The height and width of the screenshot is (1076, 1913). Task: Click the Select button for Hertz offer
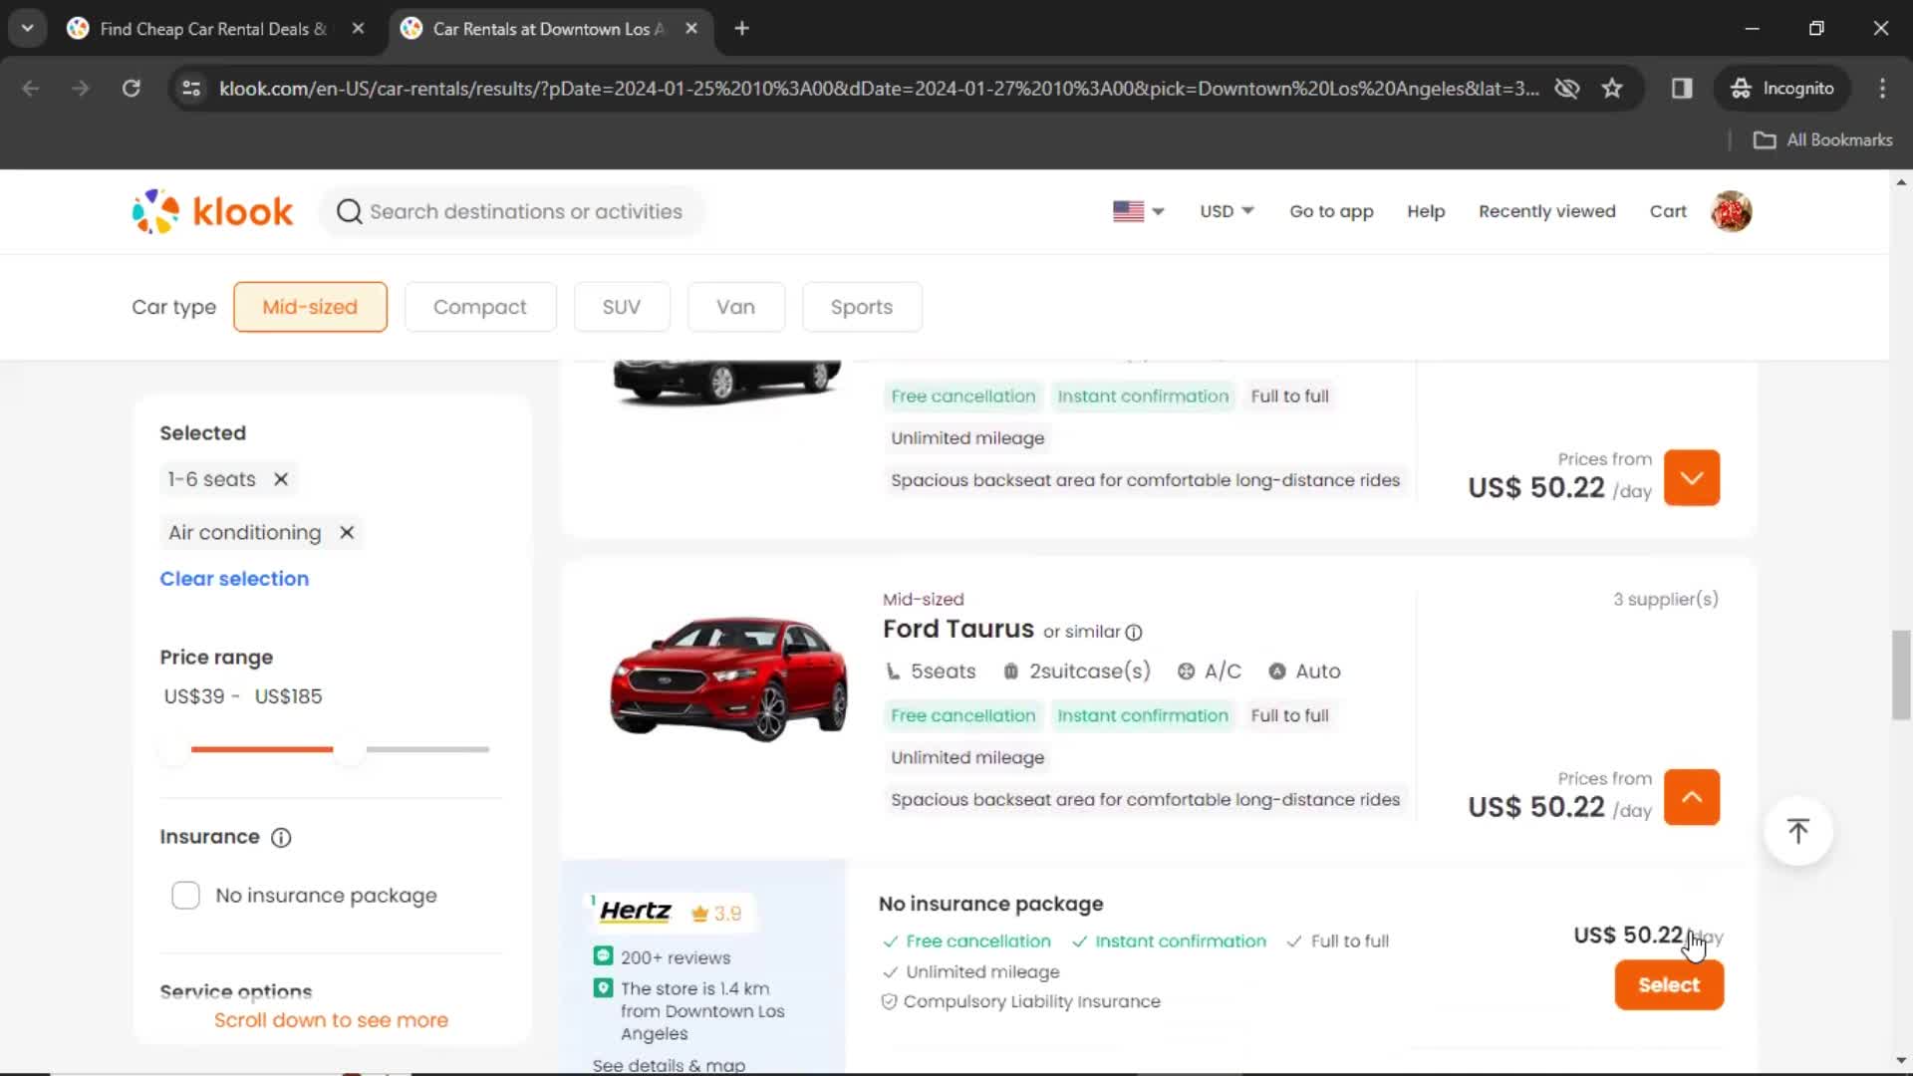tap(1669, 984)
